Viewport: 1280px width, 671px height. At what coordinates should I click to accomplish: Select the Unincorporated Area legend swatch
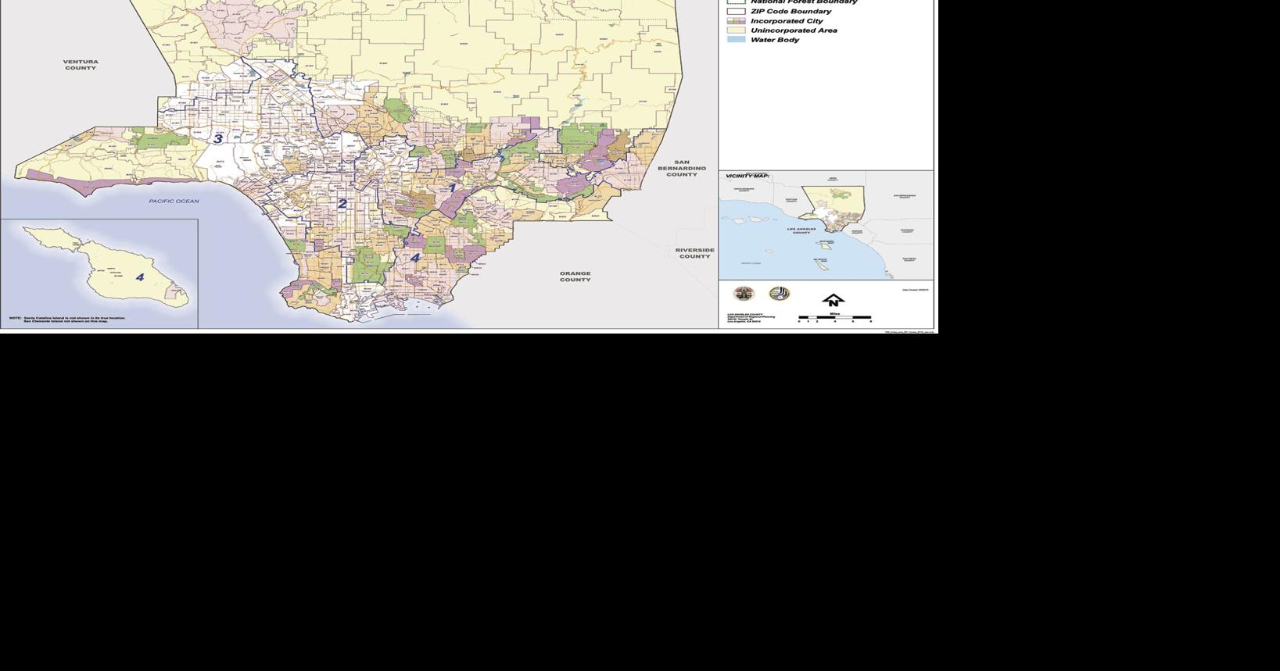736,30
